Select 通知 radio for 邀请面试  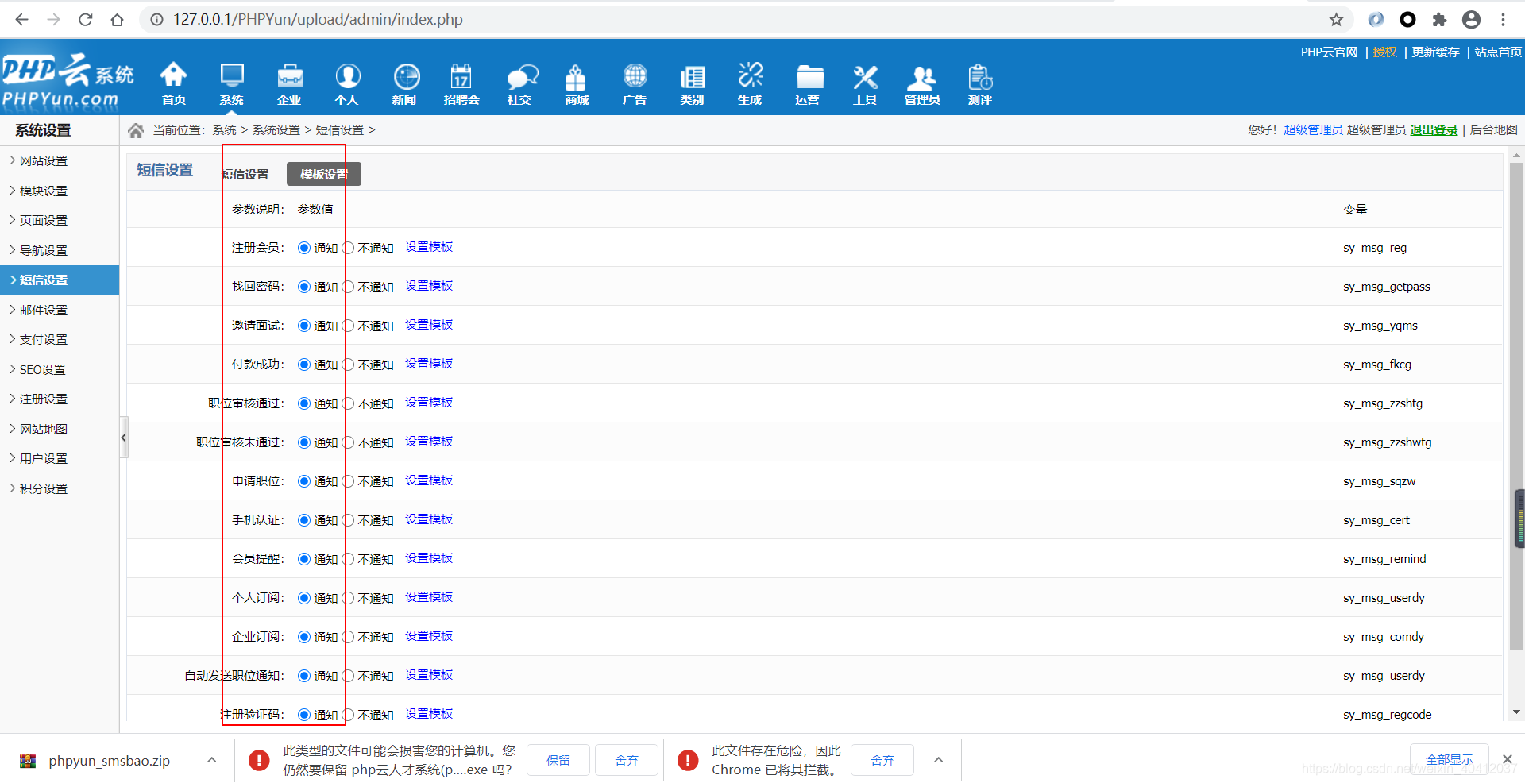[304, 326]
